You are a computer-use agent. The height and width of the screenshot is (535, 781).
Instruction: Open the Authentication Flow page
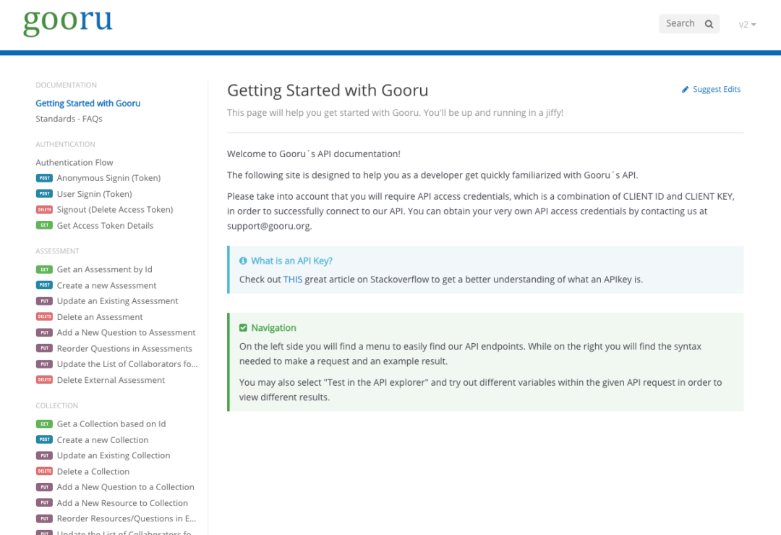pyautogui.click(x=74, y=163)
